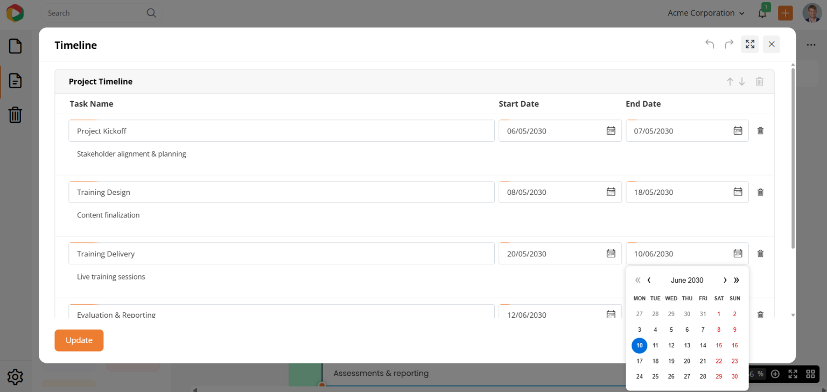
Task: Click the Update button
Action: 79,340
